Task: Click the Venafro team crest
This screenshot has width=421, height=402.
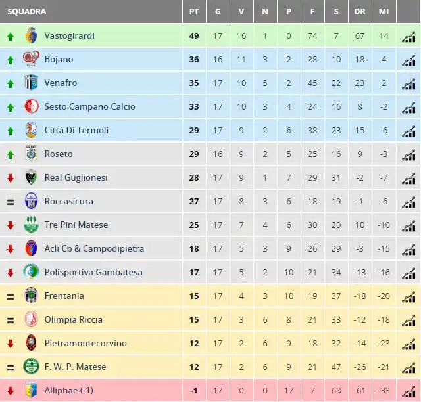Action: click(31, 83)
